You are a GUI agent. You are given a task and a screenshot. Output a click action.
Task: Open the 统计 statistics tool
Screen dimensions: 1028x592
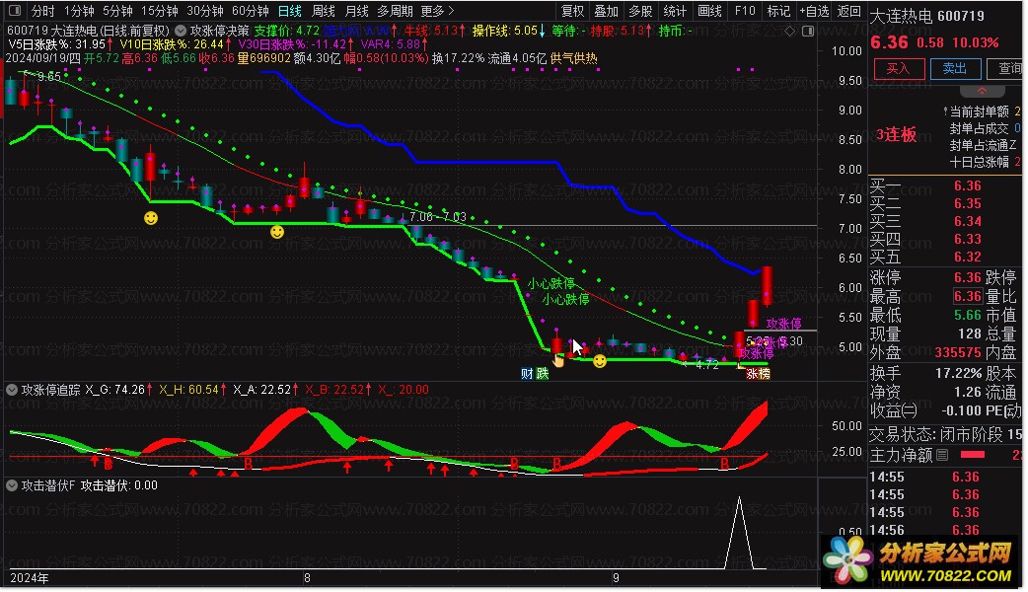(x=675, y=11)
